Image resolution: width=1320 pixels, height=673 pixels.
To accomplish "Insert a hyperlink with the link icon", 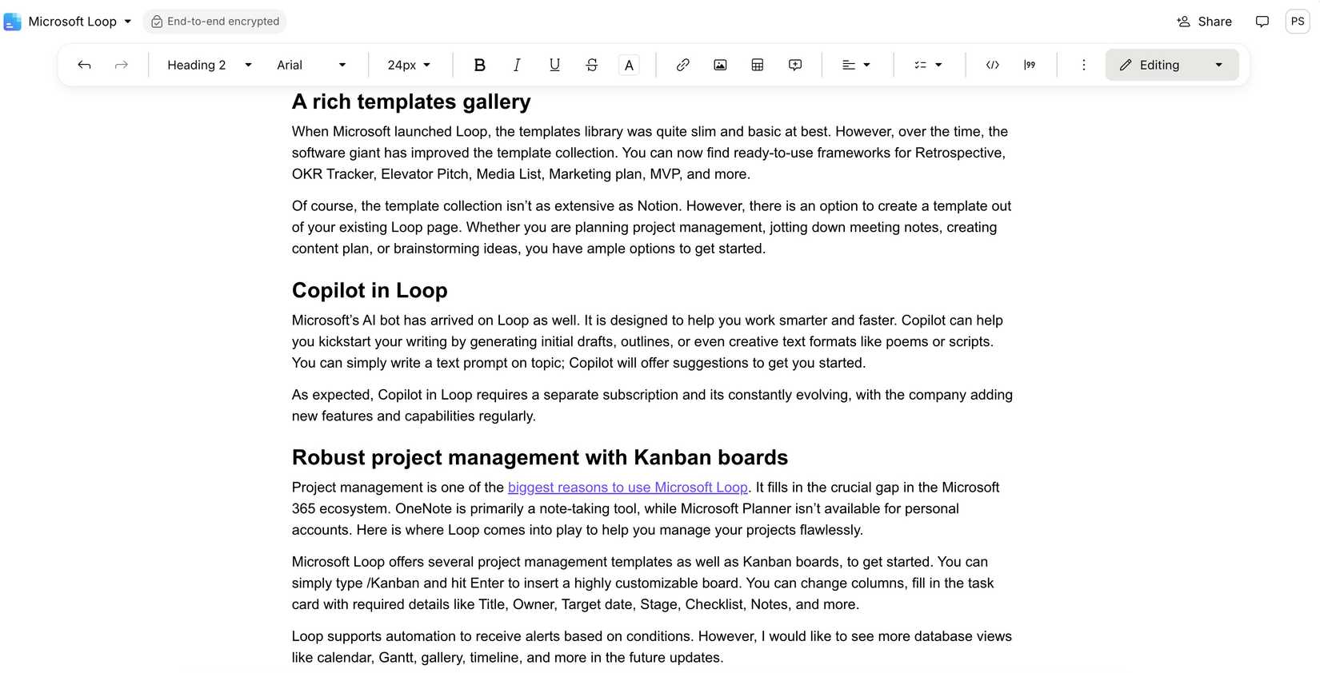I will point(682,65).
